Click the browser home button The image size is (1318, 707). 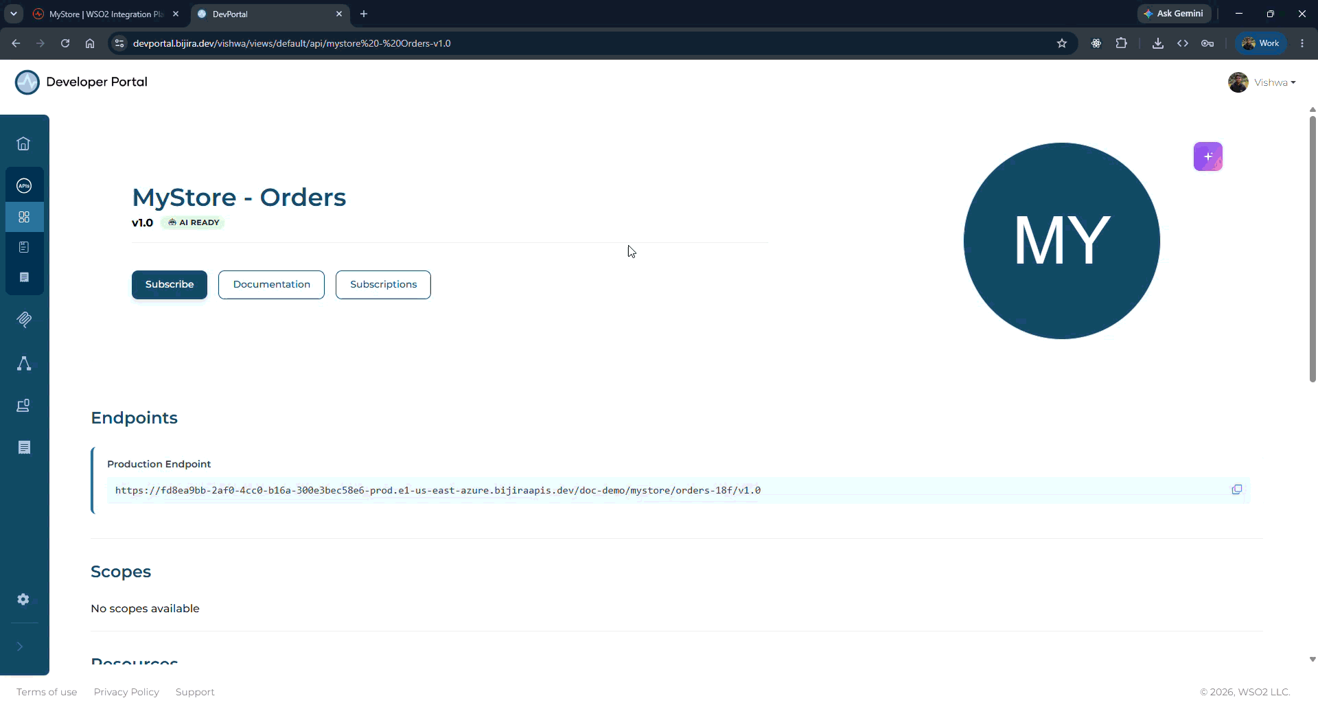coord(90,43)
